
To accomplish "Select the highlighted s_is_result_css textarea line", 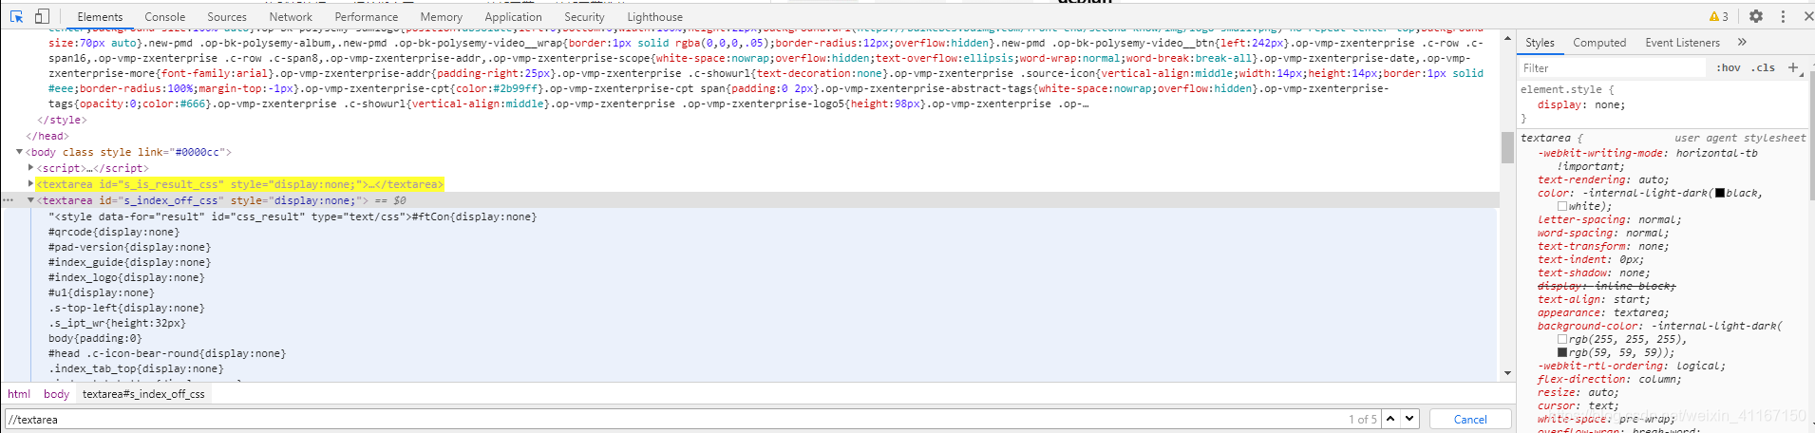I will (240, 183).
